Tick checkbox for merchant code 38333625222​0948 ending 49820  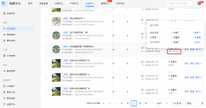coord(47,64)
